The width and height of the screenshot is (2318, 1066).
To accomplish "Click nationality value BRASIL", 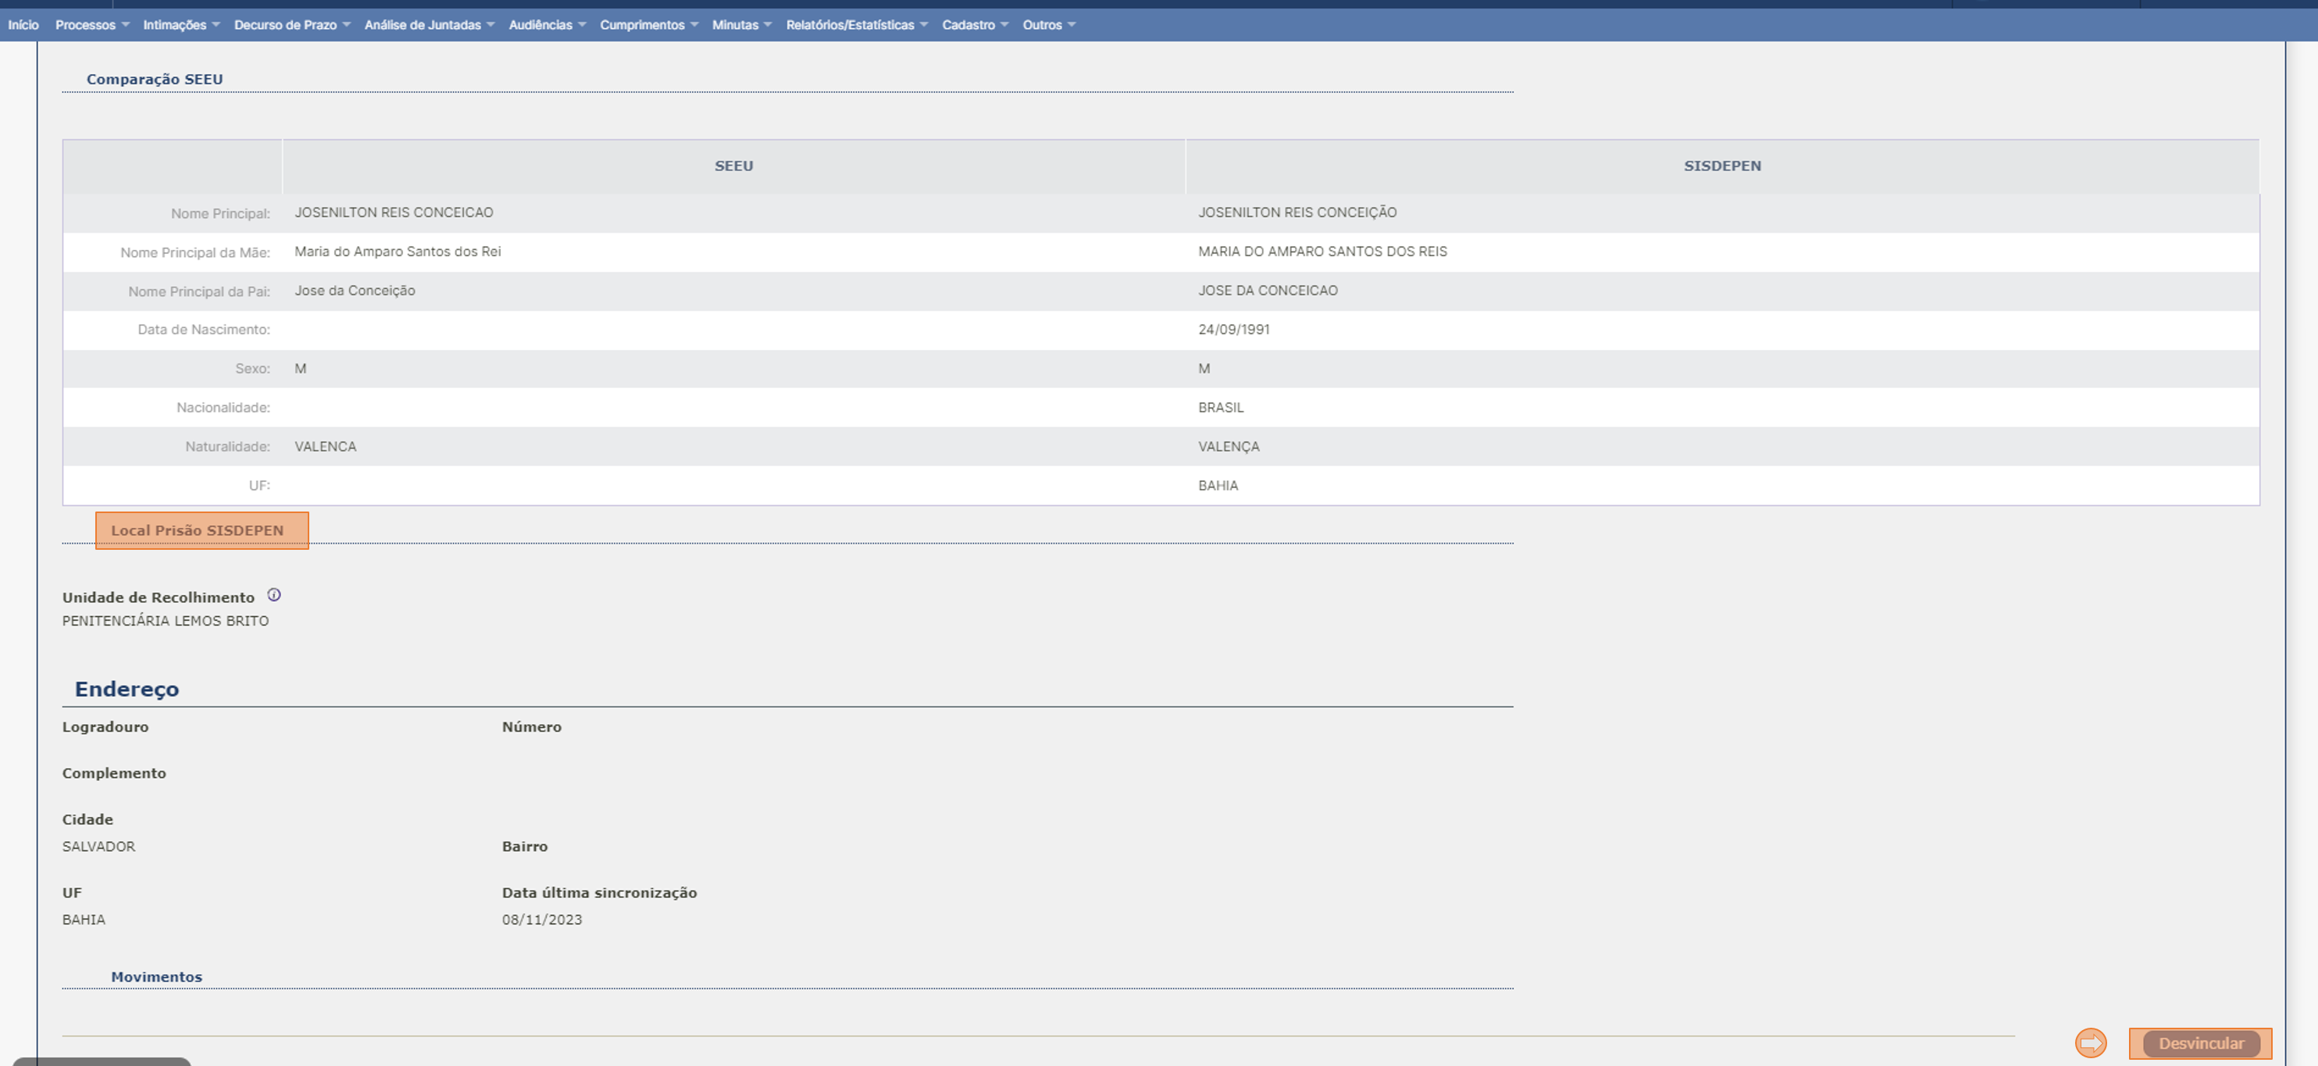I will [x=1220, y=408].
